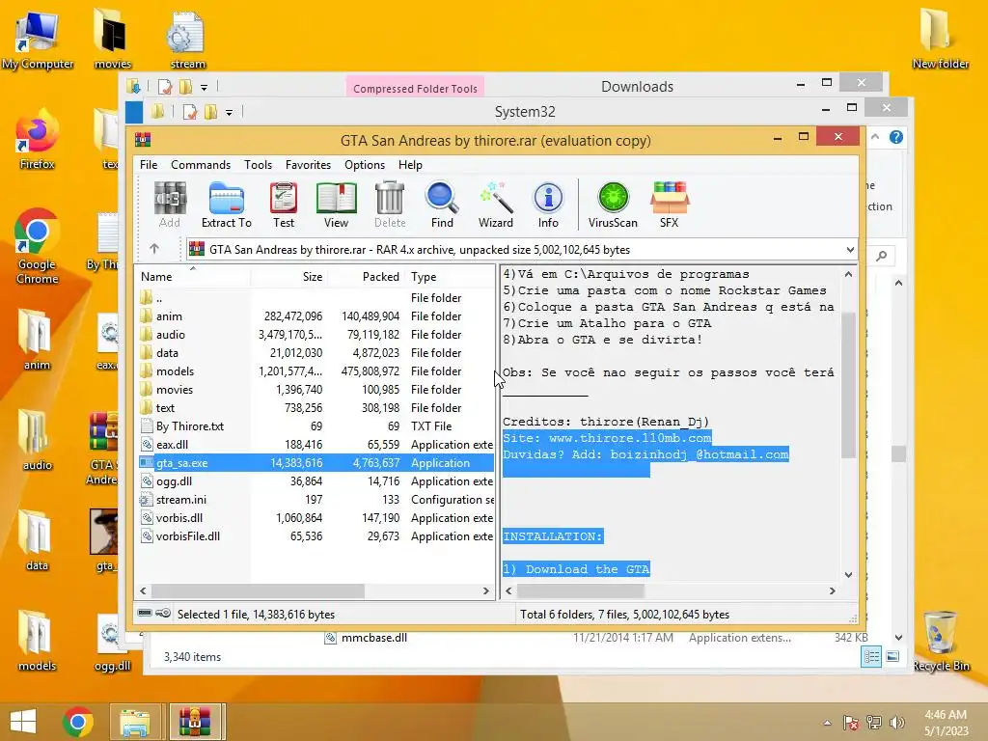
Task: Click the SFX toolbar icon
Action: point(670,205)
